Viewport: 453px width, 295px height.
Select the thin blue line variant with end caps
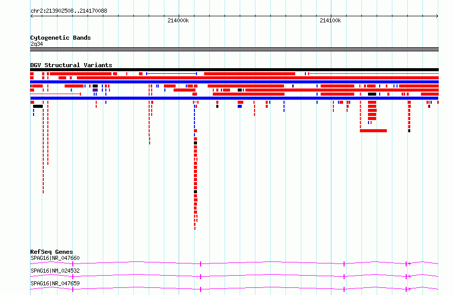point(172,74)
